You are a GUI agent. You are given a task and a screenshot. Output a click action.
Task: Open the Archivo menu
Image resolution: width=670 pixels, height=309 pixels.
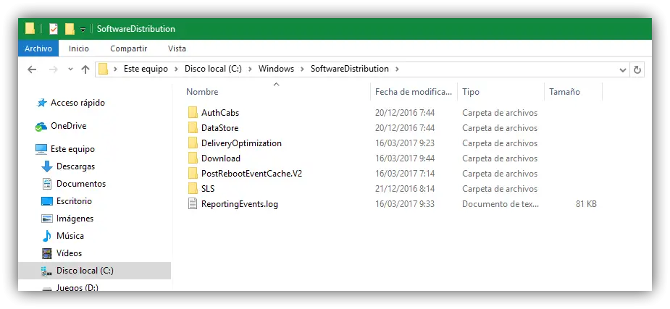[38, 48]
